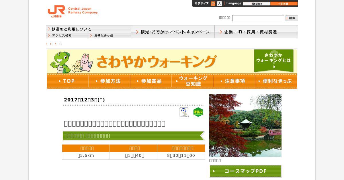Click the 5.6km distance cell
This screenshot has width=344, height=180.
(x=86, y=156)
